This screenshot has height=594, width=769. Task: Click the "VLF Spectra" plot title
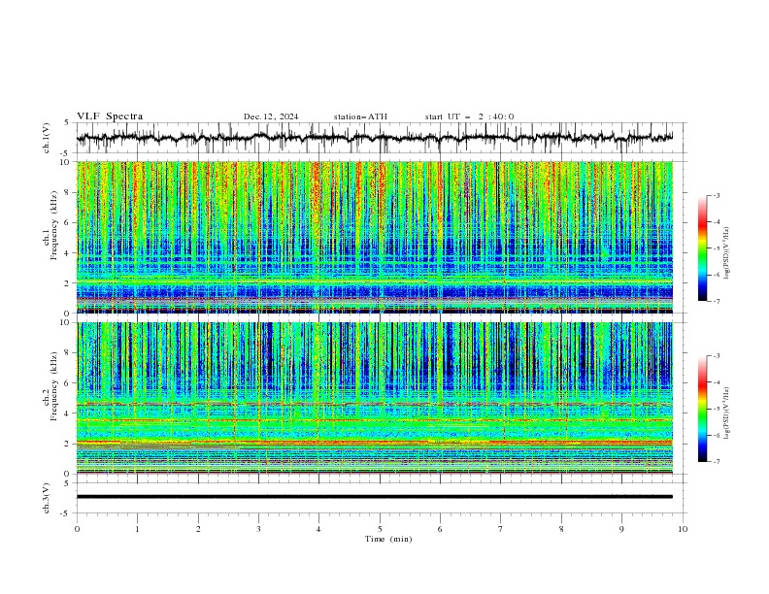coord(110,116)
